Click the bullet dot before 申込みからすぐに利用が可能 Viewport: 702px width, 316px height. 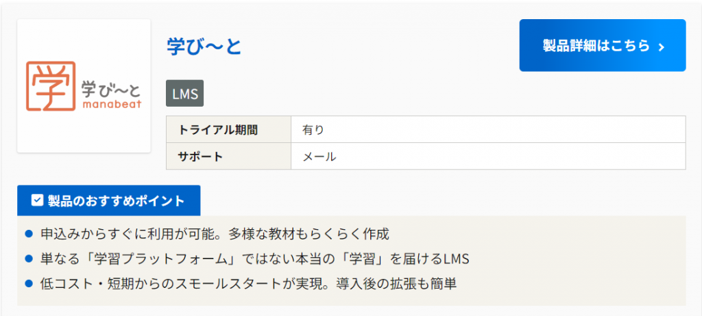[29, 234]
